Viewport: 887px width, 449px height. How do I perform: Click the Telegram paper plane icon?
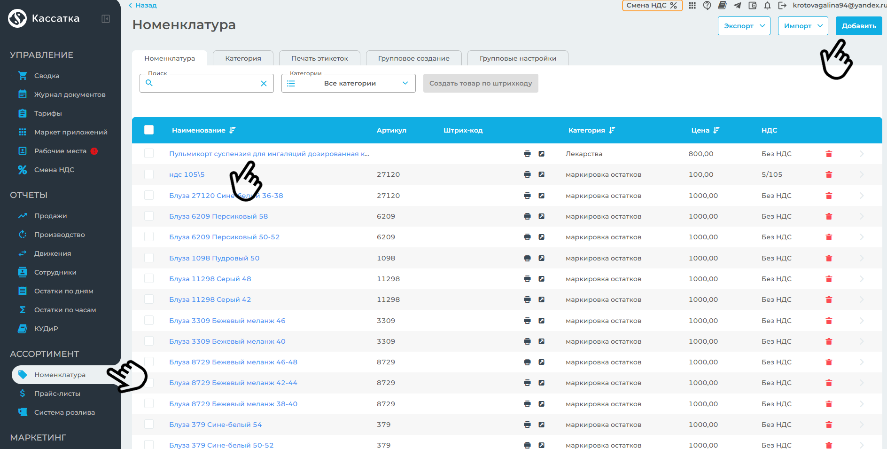(737, 6)
